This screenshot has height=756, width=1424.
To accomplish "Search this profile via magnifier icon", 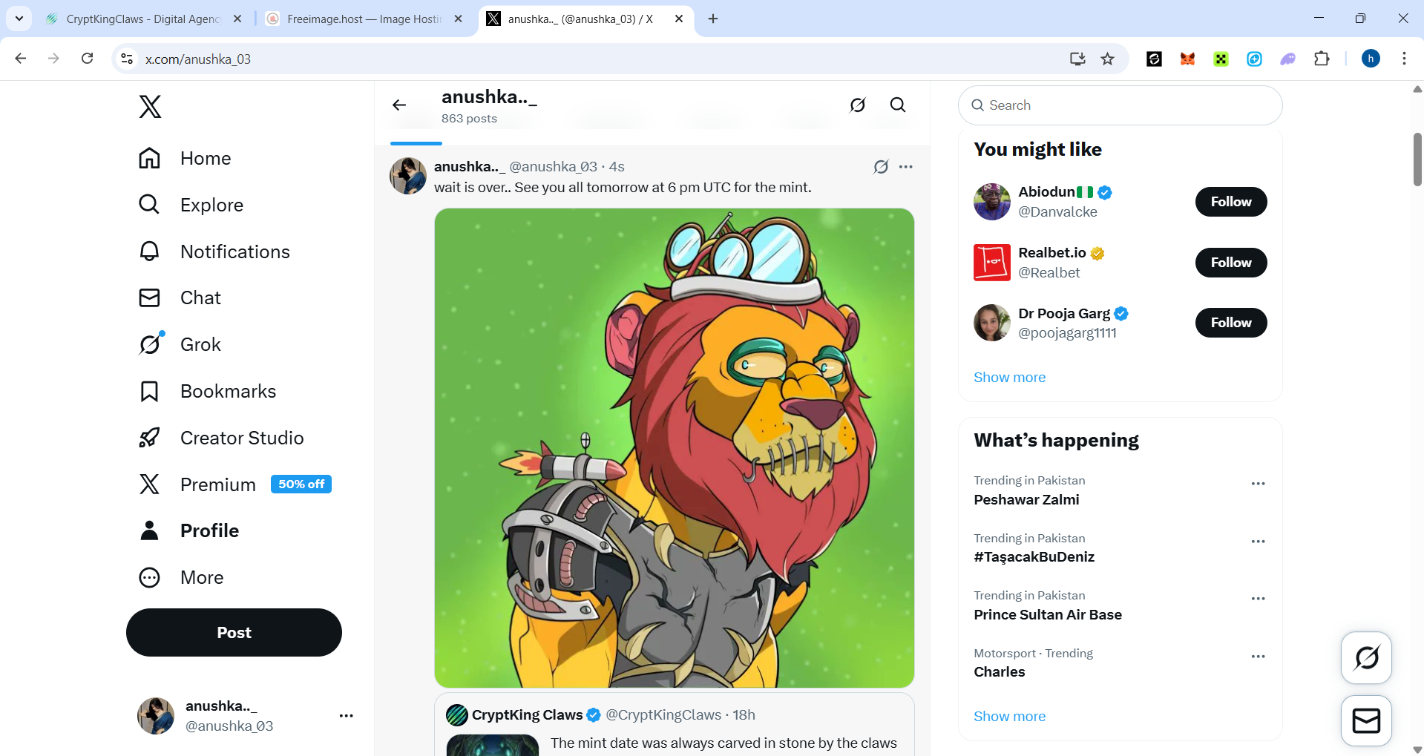I will (x=898, y=105).
